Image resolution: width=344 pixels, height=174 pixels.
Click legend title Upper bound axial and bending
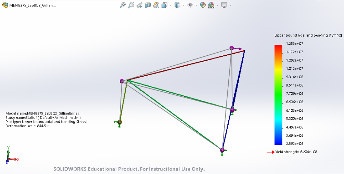click(x=308, y=35)
